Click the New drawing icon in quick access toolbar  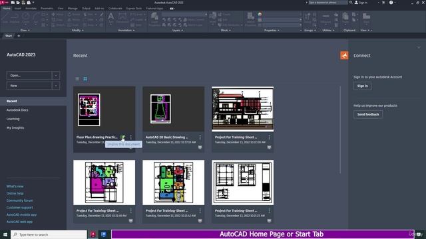[13, 3]
